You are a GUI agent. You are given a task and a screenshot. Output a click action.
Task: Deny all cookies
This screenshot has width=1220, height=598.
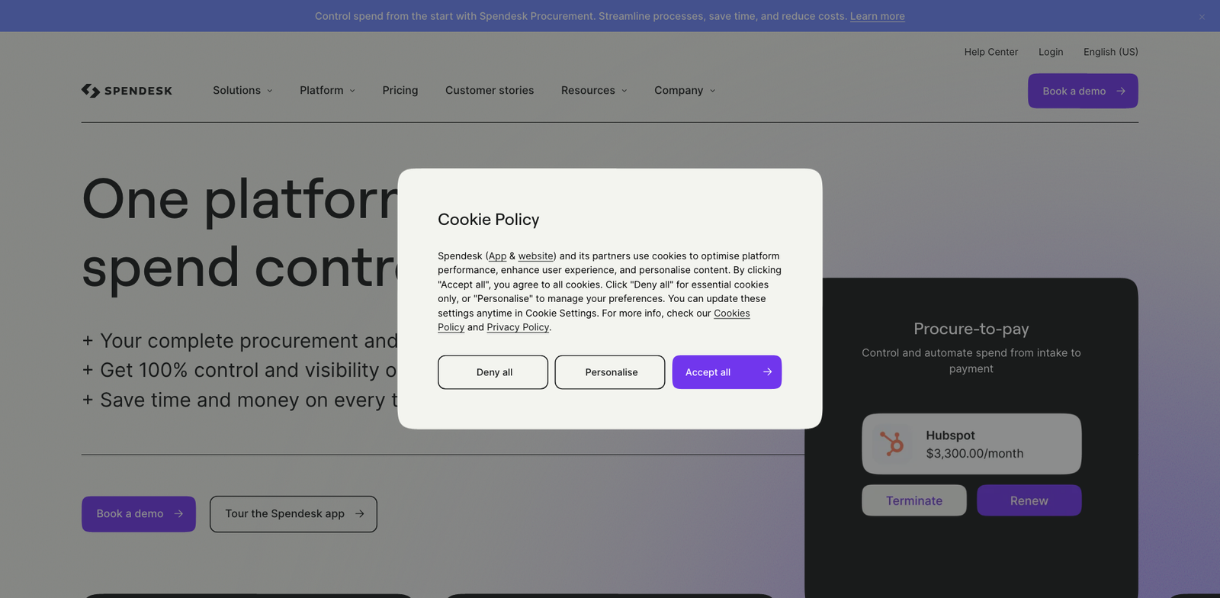click(493, 372)
